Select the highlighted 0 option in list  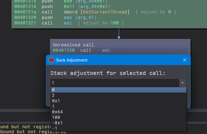tap(118, 90)
